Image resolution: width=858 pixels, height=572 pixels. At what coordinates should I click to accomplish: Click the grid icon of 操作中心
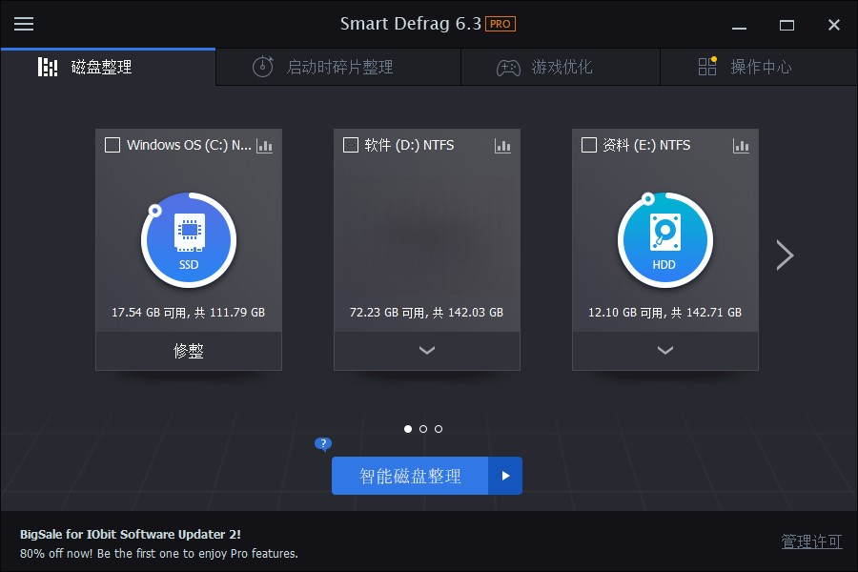pyautogui.click(x=707, y=66)
